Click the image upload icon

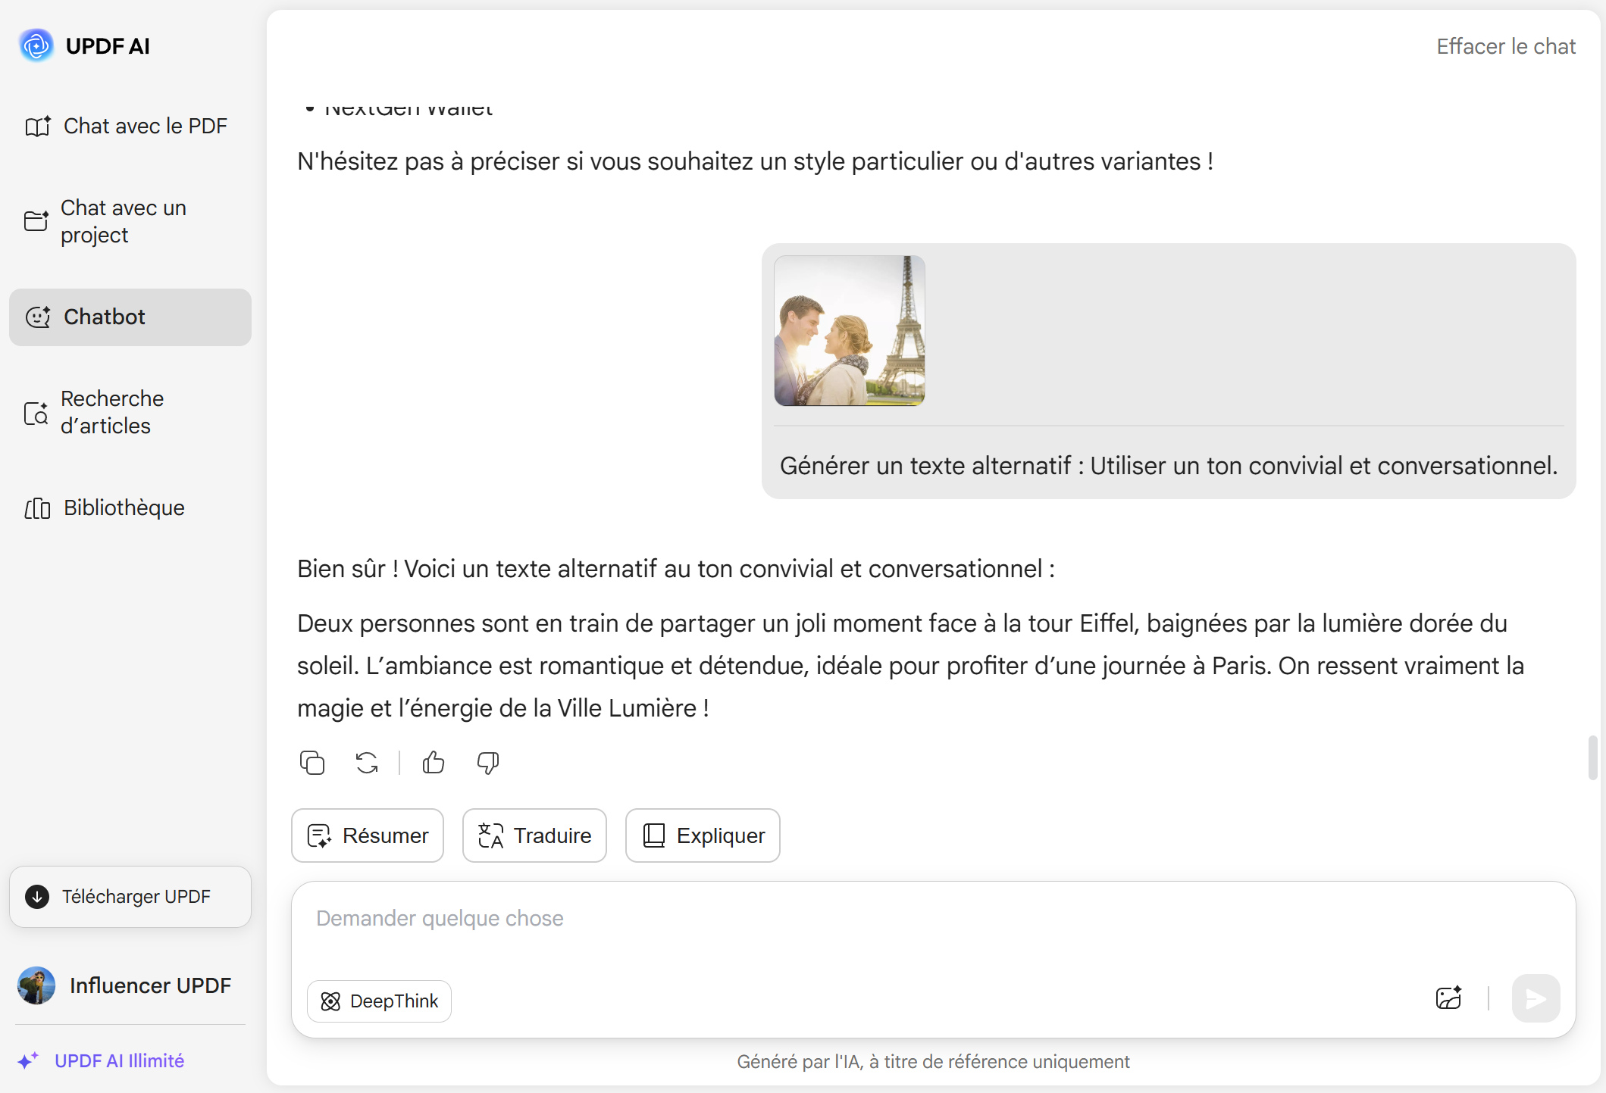pos(1448,998)
